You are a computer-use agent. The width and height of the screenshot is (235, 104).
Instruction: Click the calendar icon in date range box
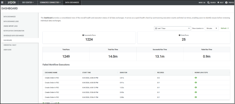coord(156,28)
